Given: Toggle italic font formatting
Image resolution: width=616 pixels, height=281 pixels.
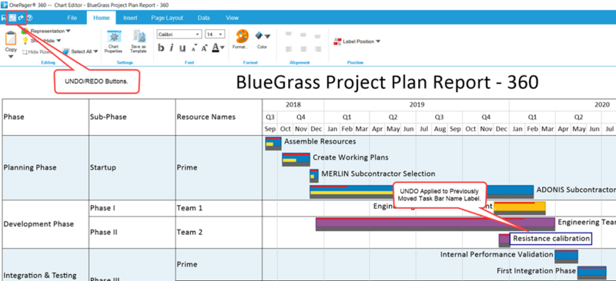Looking at the screenshot, I should click(x=172, y=48).
